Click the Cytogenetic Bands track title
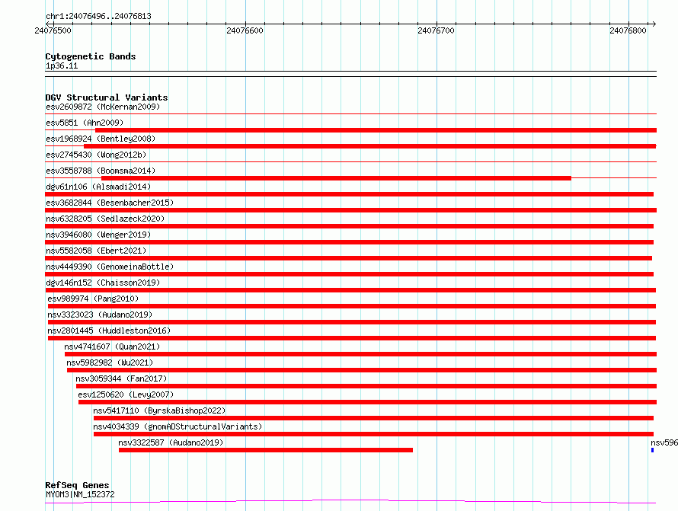Viewport: 678px width, 511px height. coord(91,56)
